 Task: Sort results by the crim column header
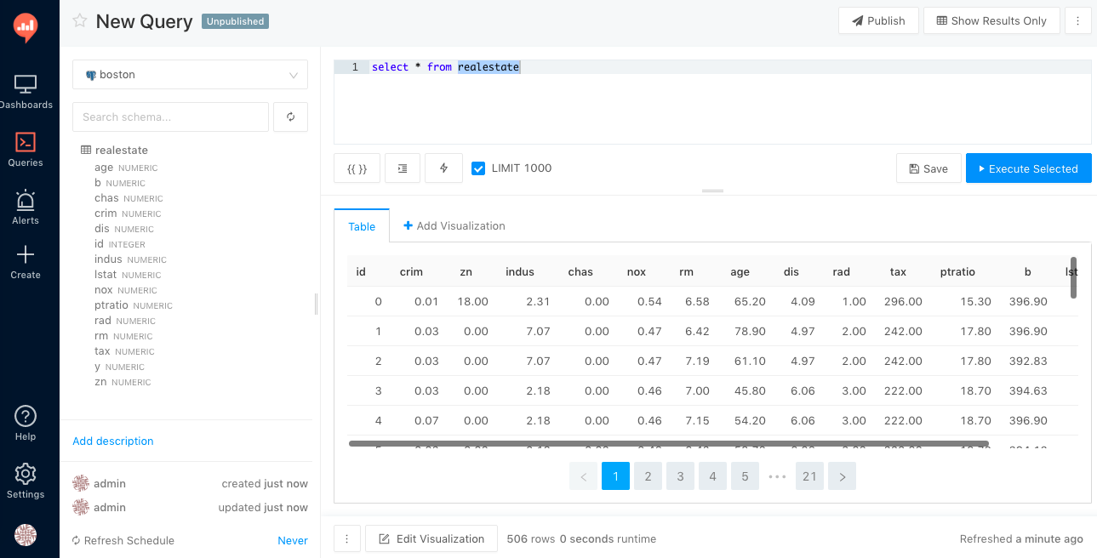[411, 272]
